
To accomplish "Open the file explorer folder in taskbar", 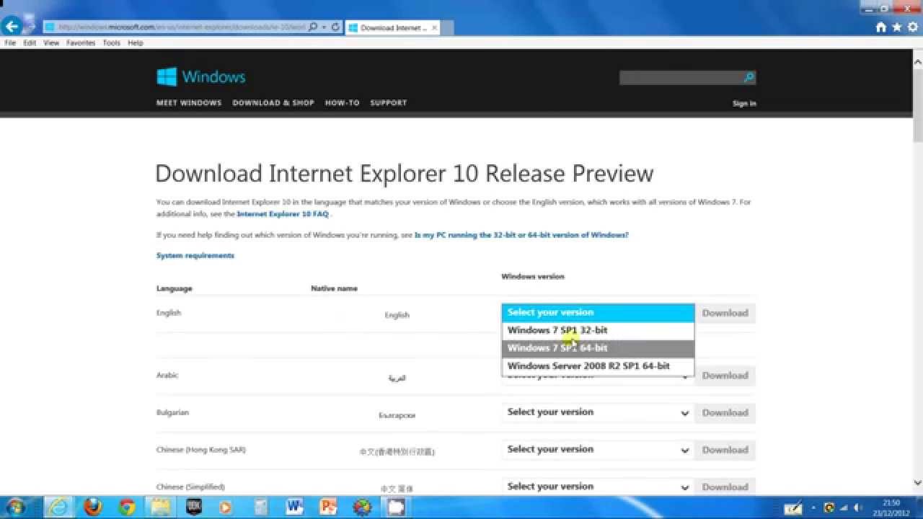I will [x=160, y=507].
